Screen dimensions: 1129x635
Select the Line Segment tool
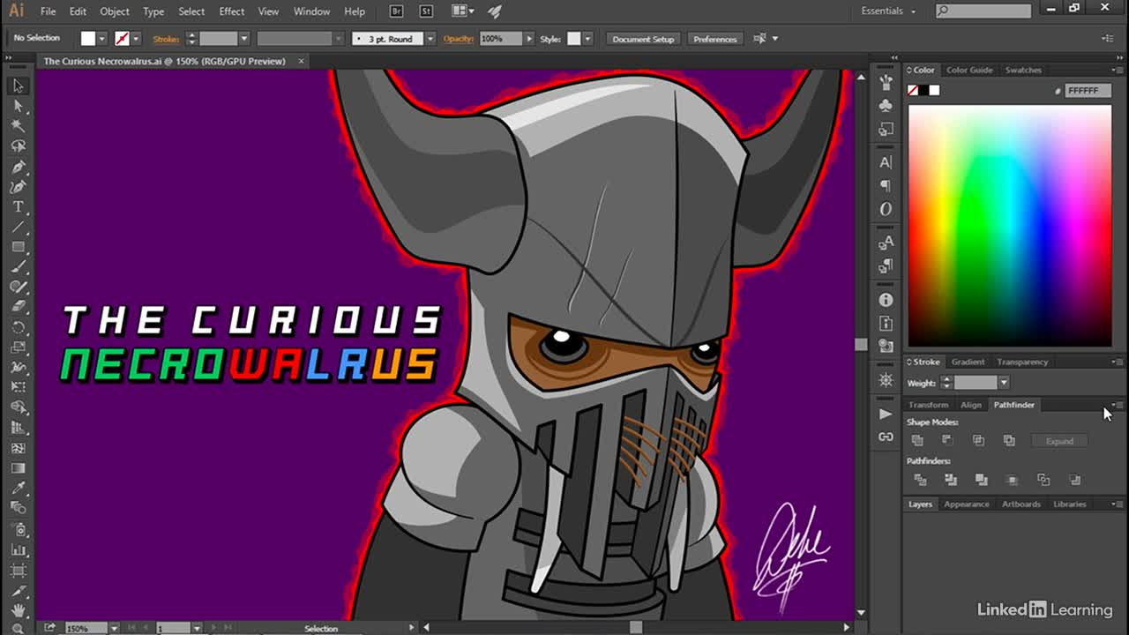pos(18,228)
